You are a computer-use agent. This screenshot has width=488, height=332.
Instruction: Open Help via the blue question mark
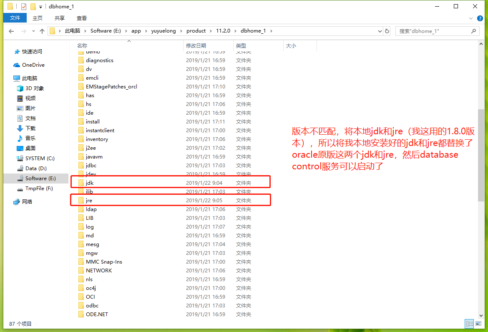click(480, 18)
